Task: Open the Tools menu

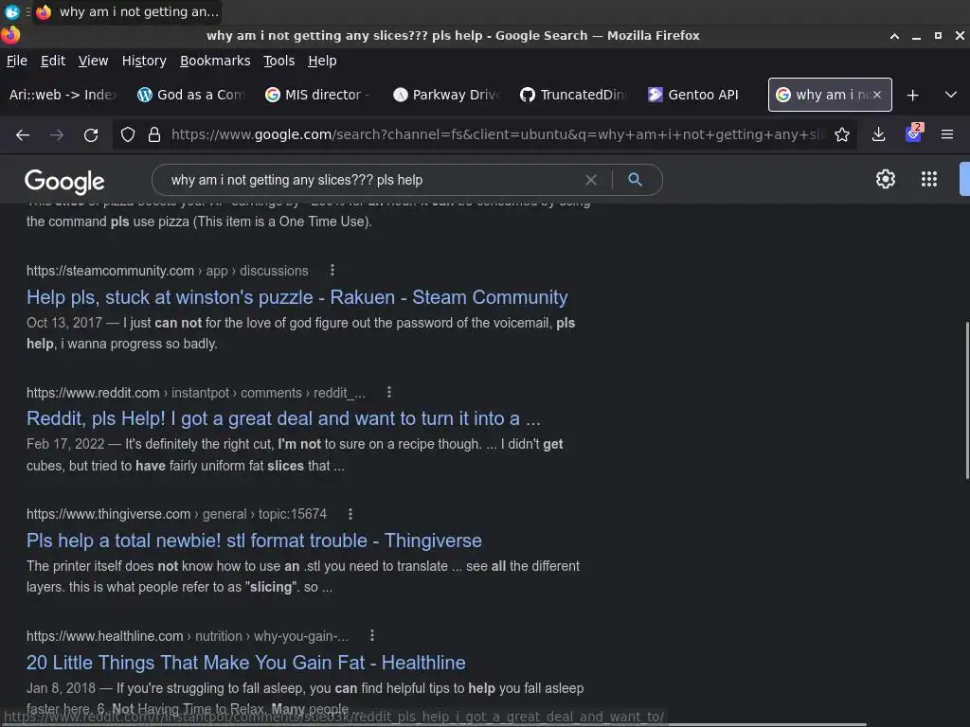Action: (x=279, y=61)
